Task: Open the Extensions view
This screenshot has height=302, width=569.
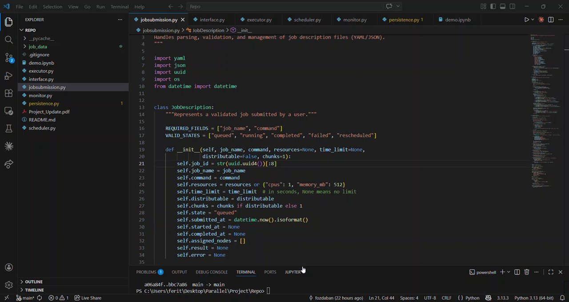Action: (8, 93)
